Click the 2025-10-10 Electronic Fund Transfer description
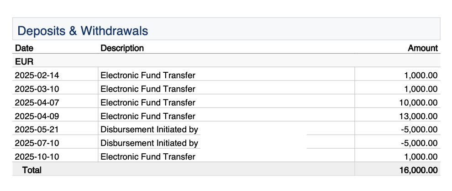The width and height of the screenshot is (452, 191). [x=148, y=157]
